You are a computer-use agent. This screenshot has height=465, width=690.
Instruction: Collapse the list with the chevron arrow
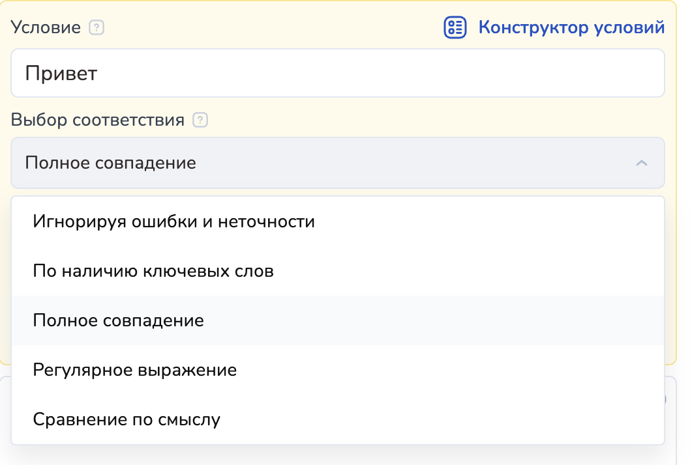click(641, 163)
